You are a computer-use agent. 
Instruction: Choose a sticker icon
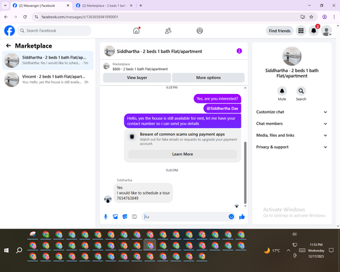pyautogui.click(x=125, y=217)
